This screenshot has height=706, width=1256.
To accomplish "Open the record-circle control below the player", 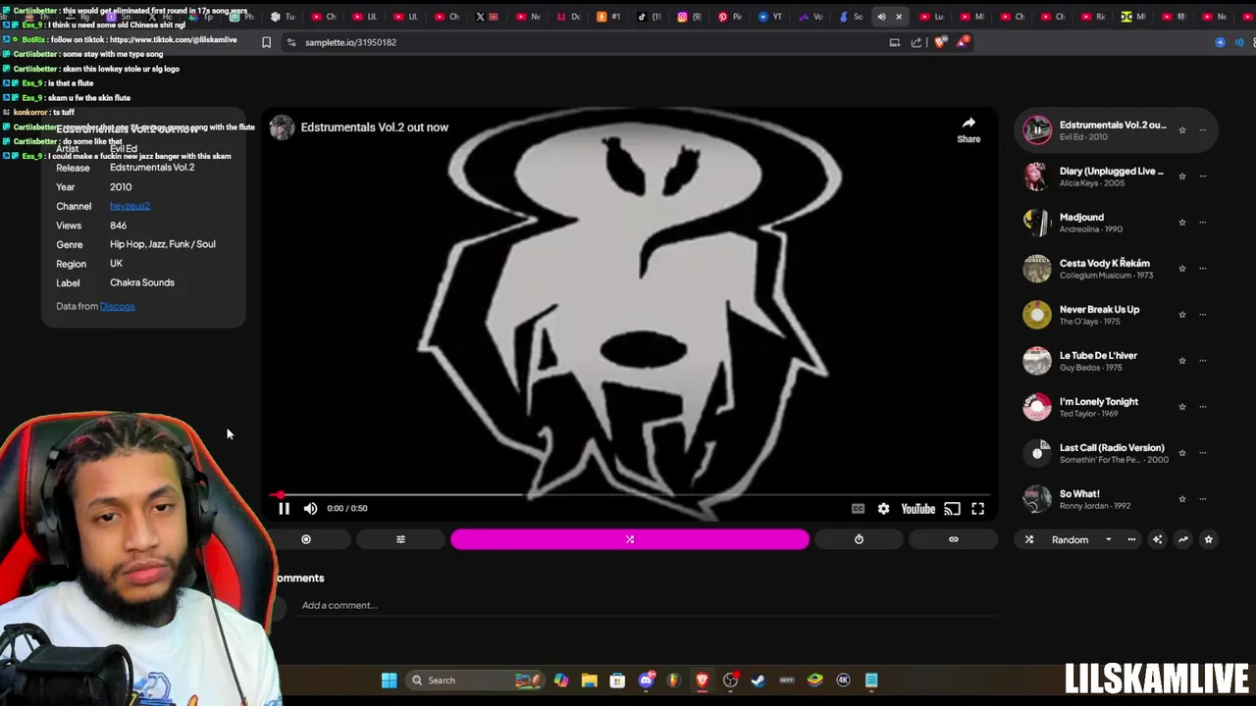I will [x=306, y=539].
